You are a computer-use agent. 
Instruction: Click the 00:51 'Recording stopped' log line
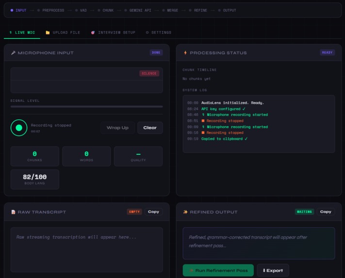(215, 121)
